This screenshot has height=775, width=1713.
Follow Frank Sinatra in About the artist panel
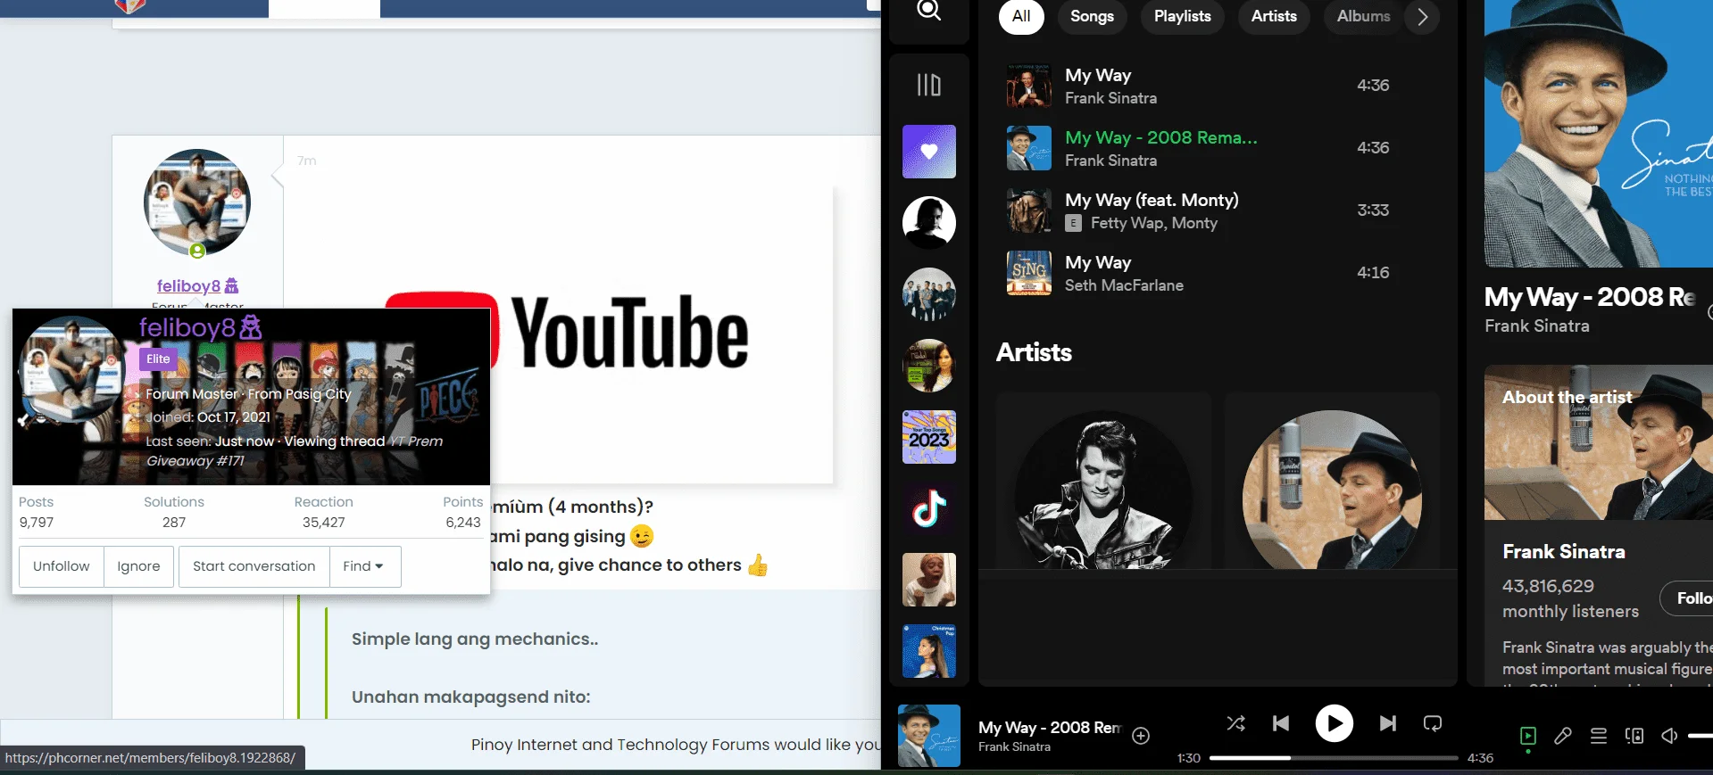coord(1687,598)
